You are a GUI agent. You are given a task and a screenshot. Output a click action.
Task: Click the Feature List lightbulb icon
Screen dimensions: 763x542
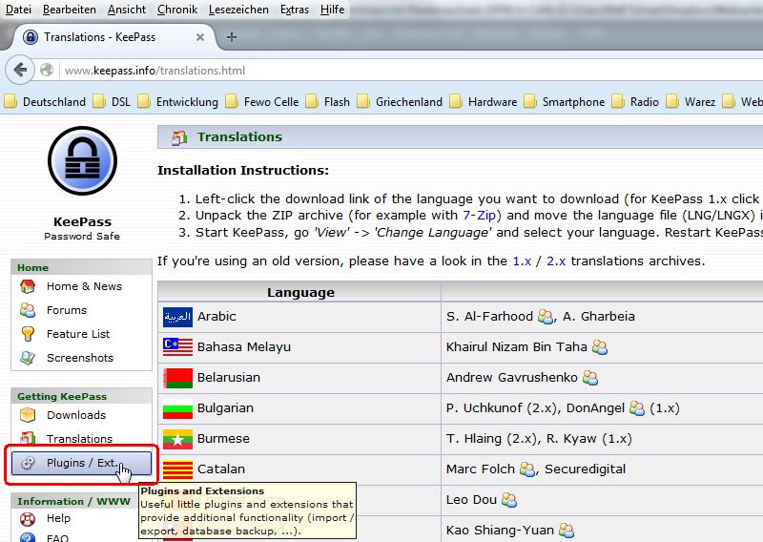[x=28, y=334]
